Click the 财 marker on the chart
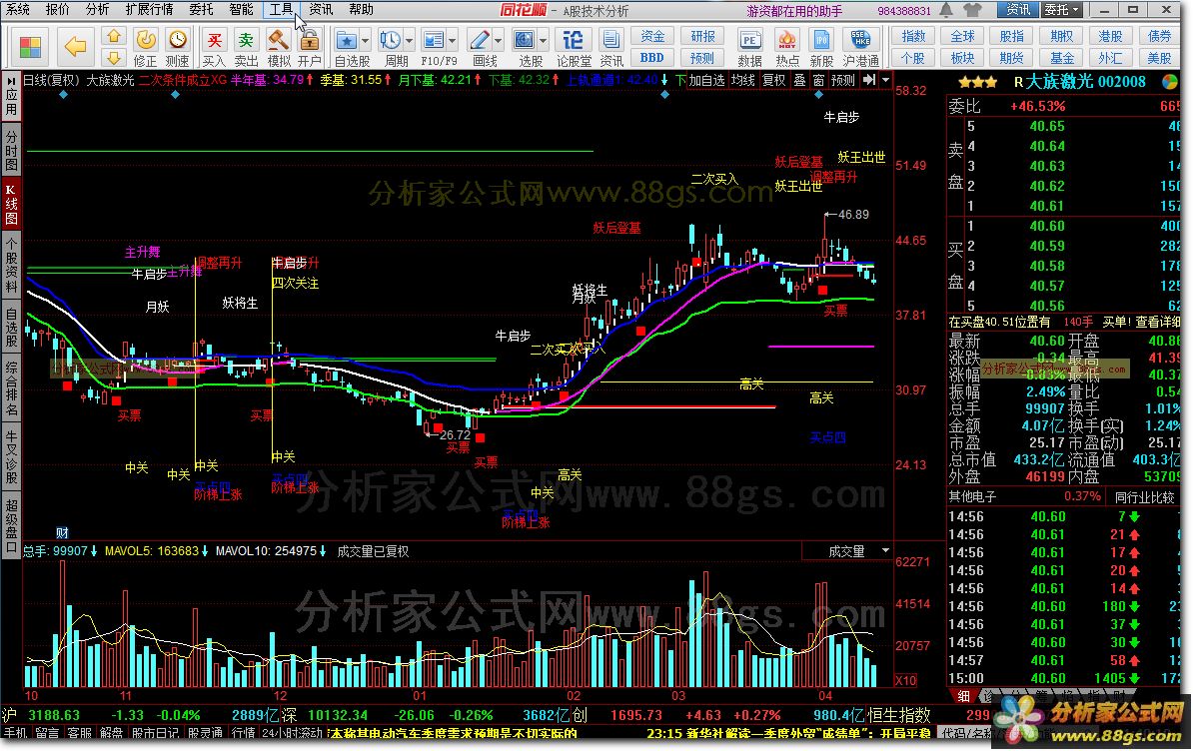 [x=62, y=533]
